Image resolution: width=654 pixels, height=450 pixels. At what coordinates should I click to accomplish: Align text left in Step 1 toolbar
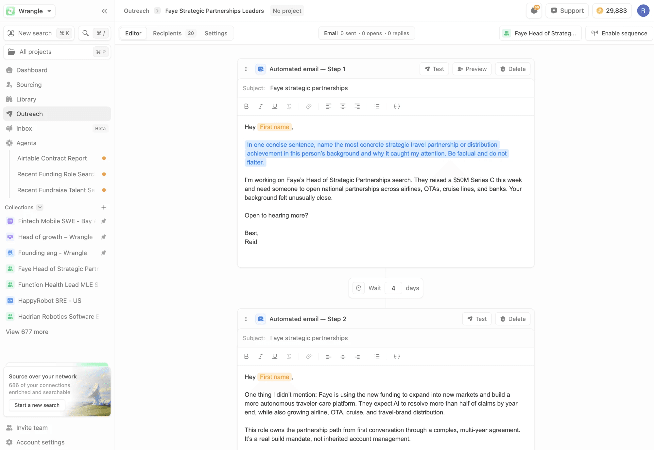(x=329, y=106)
